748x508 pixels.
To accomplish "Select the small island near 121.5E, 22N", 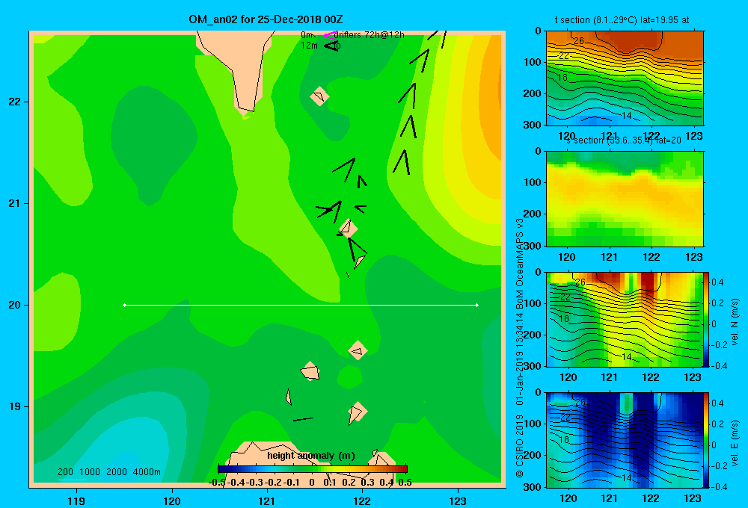I will click(x=319, y=96).
